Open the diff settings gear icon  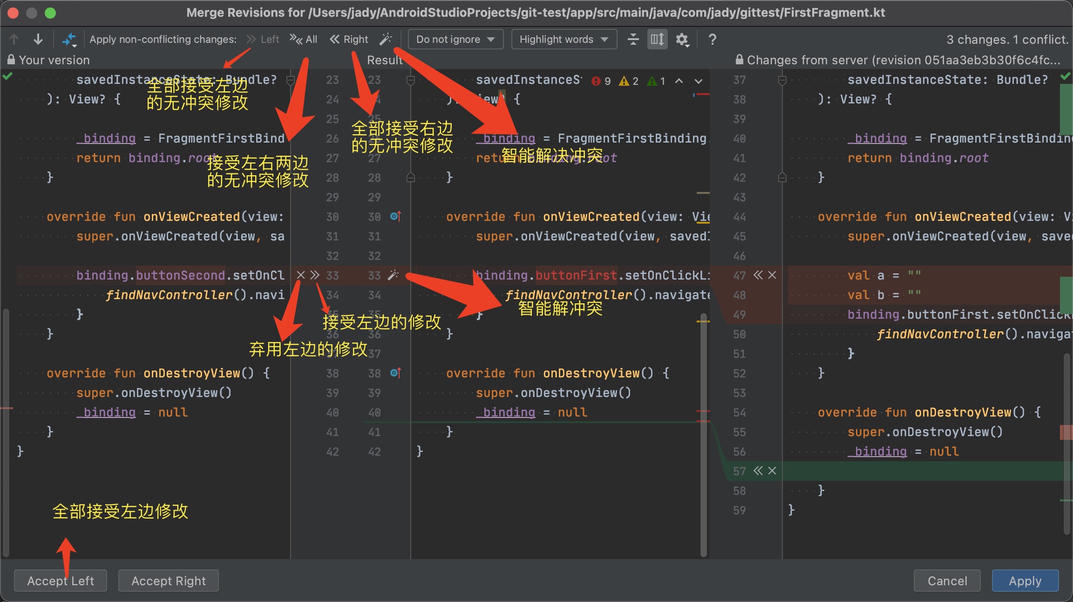[x=682, y=40]
